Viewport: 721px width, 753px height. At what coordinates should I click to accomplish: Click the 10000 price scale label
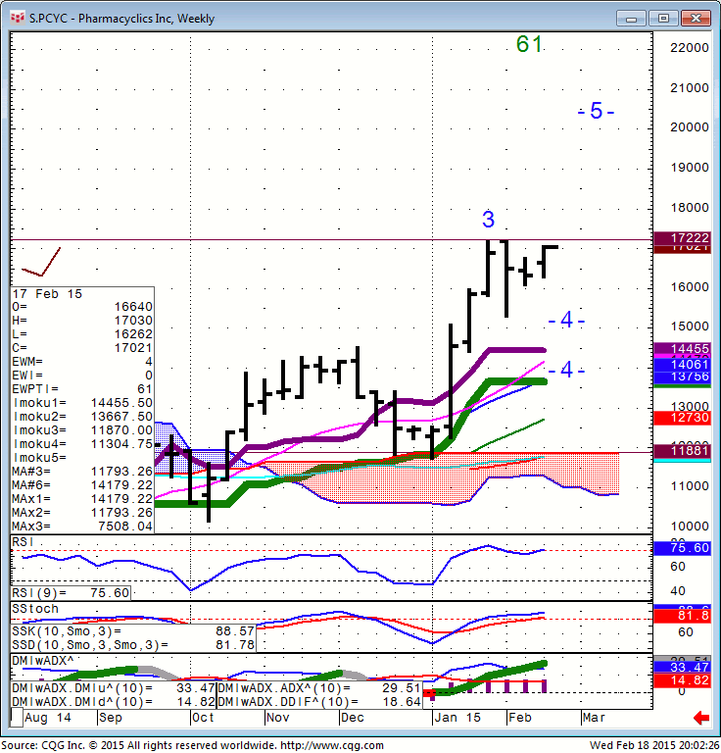coord(690,527)
